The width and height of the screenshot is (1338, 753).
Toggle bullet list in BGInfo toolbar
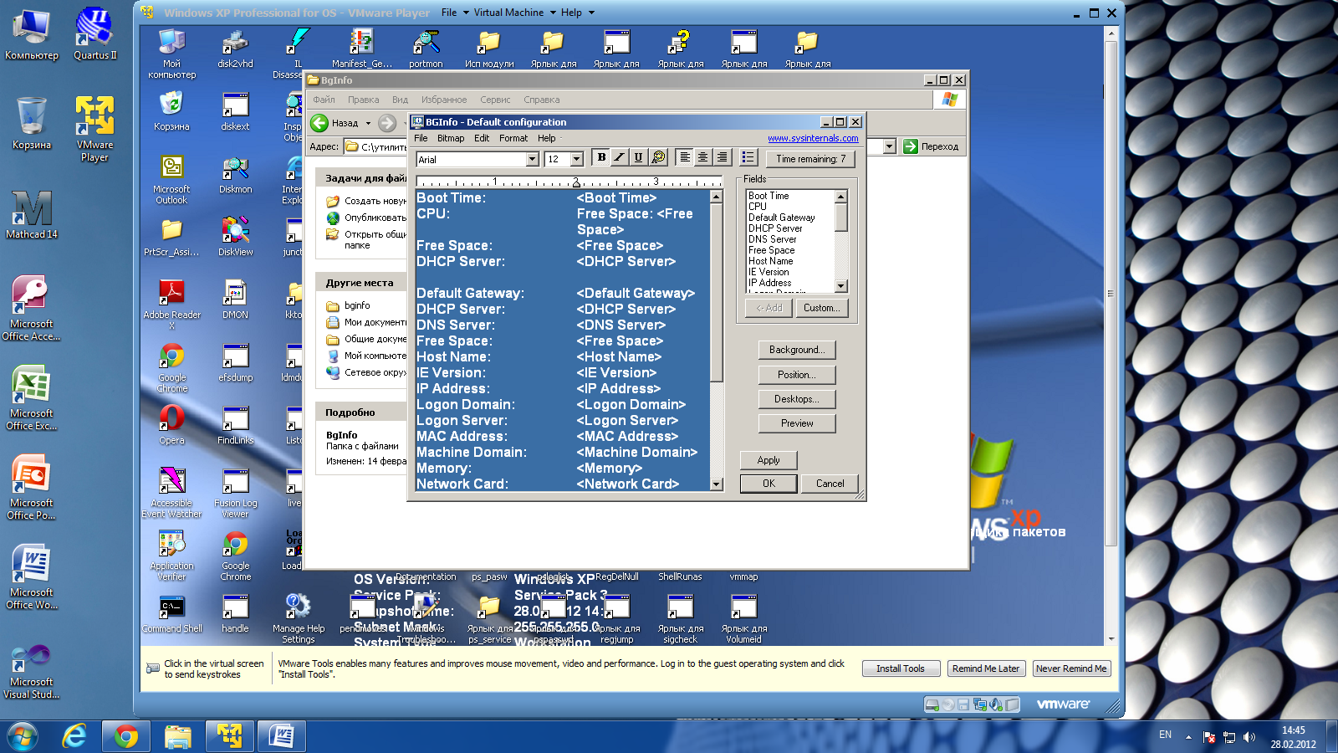pyautogui.click(x=748, y=157)
